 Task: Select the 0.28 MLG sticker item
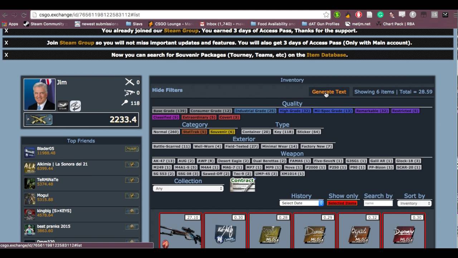(270, 231)
